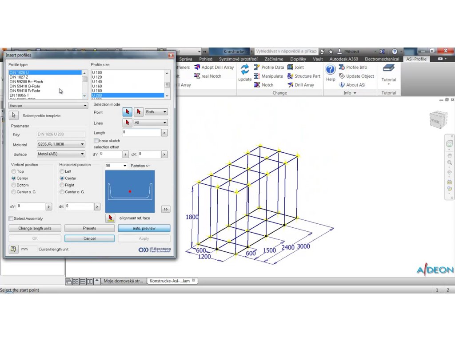The width and height of the screenshot is (455, 341).
Task: Open the Vault ribbon tab
Action: [318, 59]
